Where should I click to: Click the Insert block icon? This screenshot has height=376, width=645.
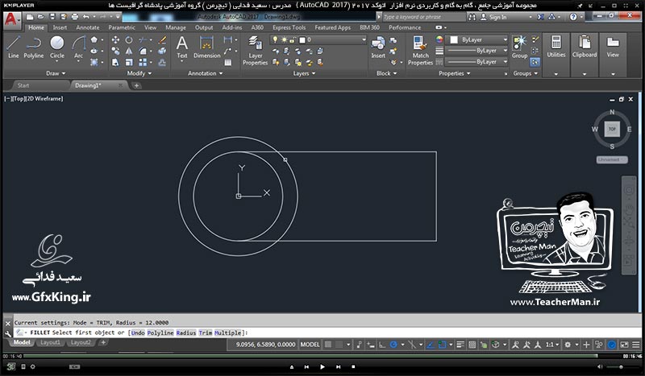point(378,47)
